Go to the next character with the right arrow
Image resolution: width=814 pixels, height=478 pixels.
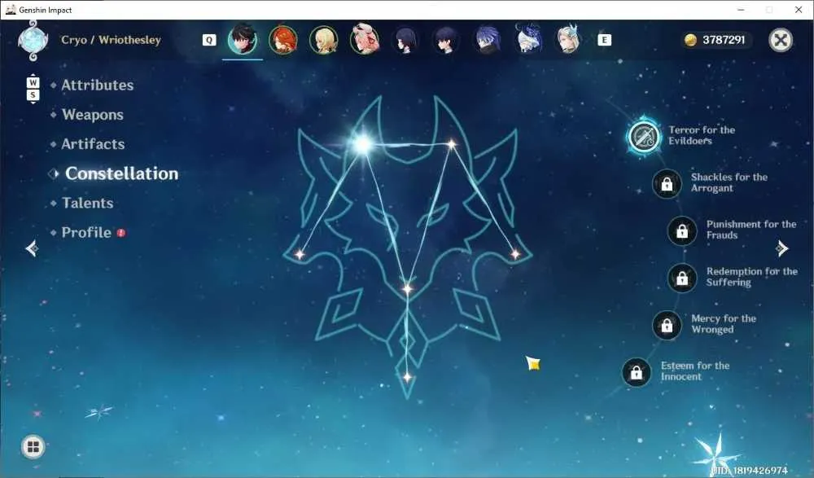click(x=781, y=248)
